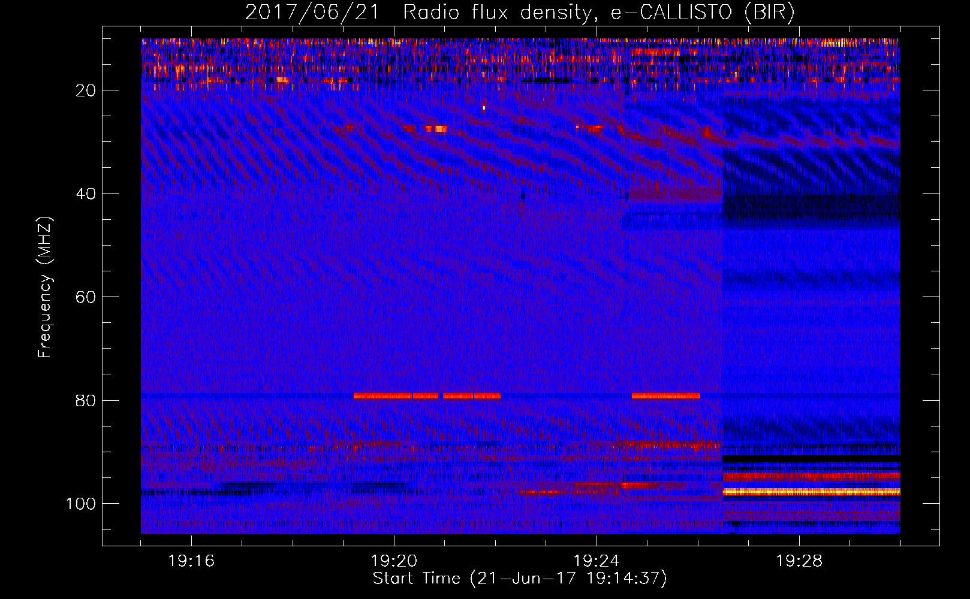Image resolution: width=970 pixels, height=599 pixels.
Task: Click the plot title '2017/06/21 Radio flux density, e-CALLISTO (BIR)'
Action: (x=520, y=13)
